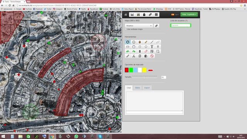Toggle the Use wotbase maps checkbox
Screen dimensions: 247x139
pyautogui.click(x=126, y=29)
